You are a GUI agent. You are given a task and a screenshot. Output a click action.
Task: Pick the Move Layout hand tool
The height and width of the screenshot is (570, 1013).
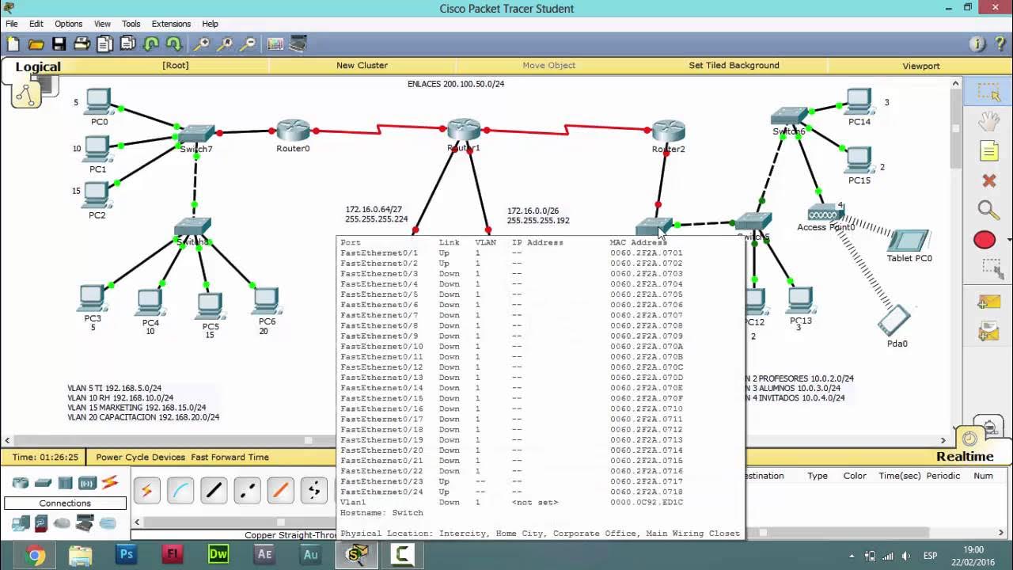click(x=989, y=122)
